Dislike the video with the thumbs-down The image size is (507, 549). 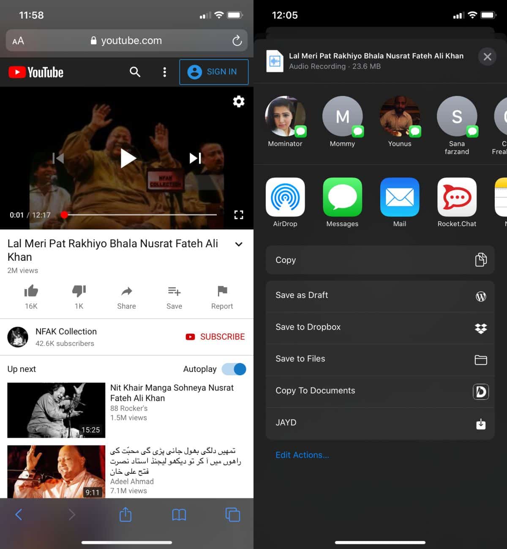point(79,292)
